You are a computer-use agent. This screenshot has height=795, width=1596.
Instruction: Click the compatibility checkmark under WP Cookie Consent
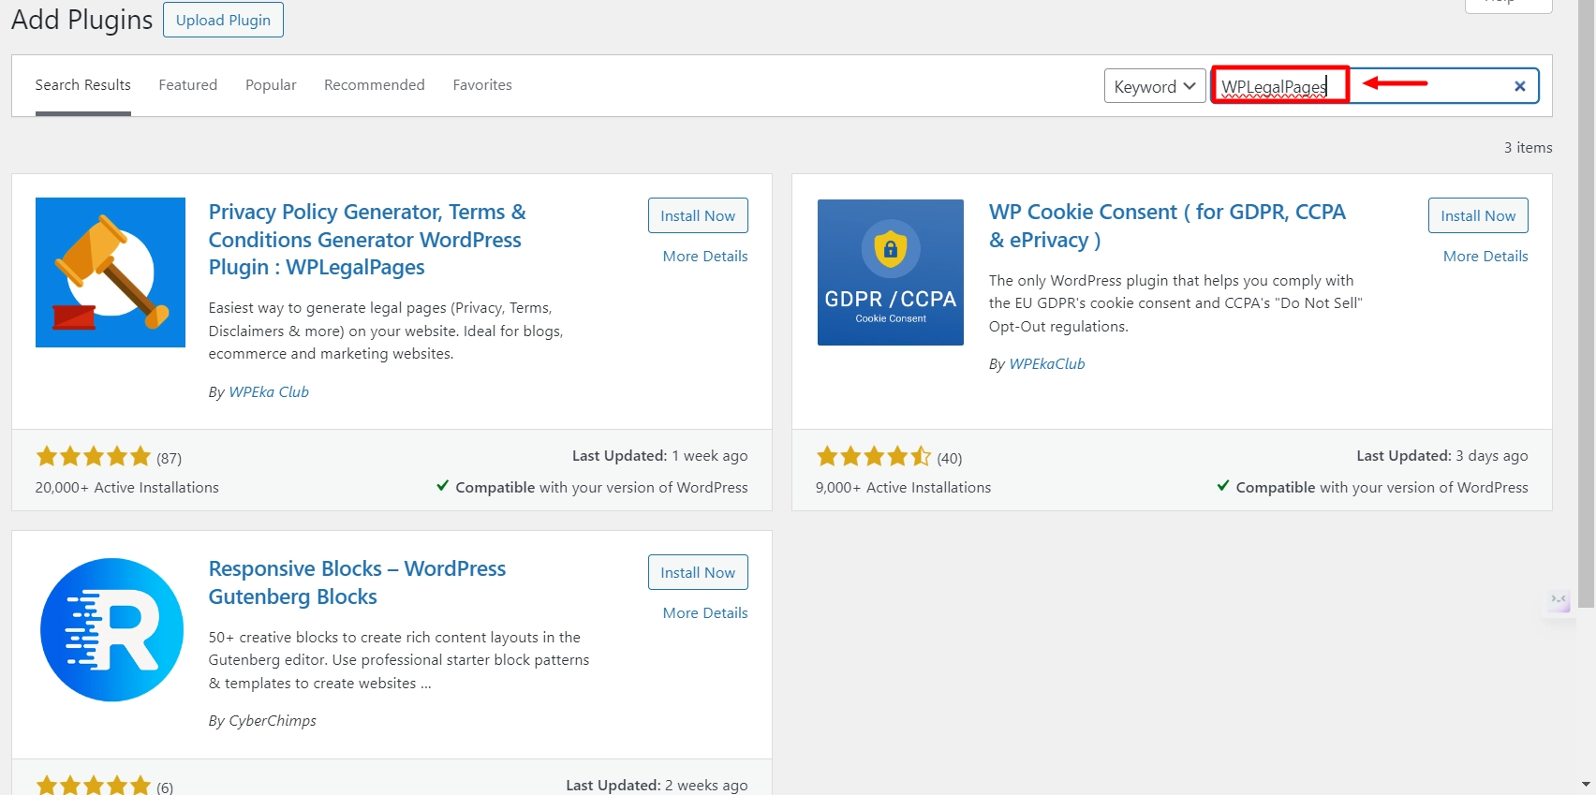1222,486
